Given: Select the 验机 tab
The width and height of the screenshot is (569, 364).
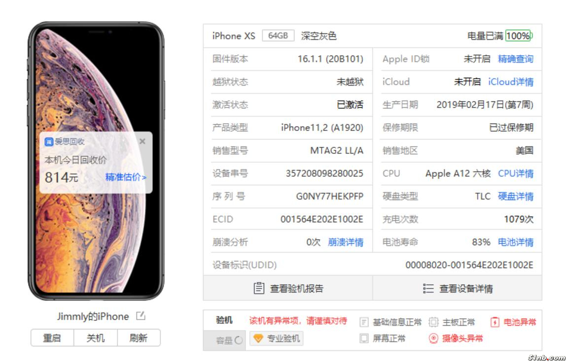Looking at the screenshot, I should [224, 320].
